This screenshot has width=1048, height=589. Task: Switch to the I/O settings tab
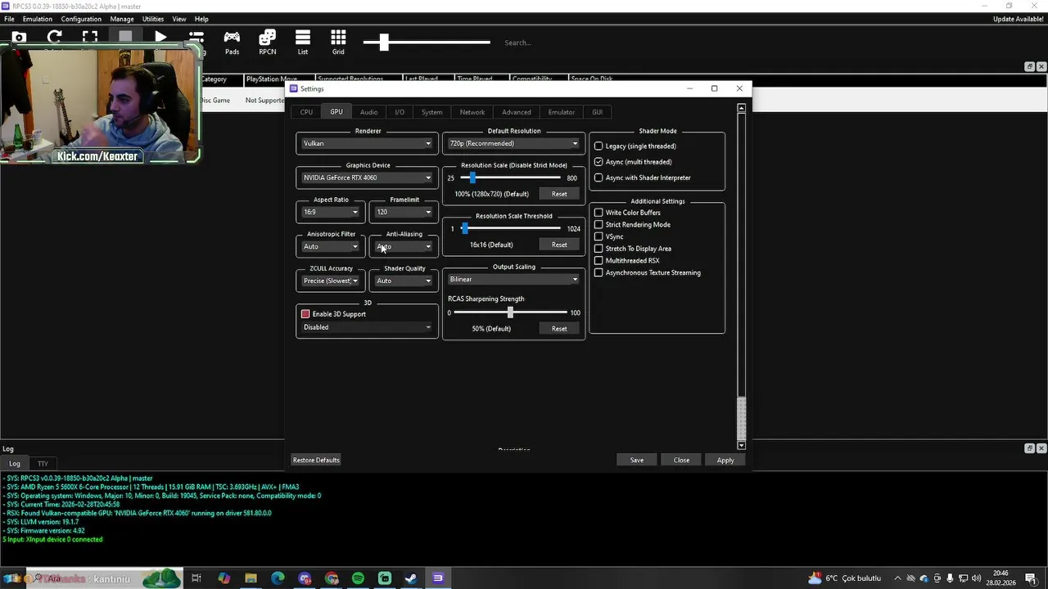(400, 112)
